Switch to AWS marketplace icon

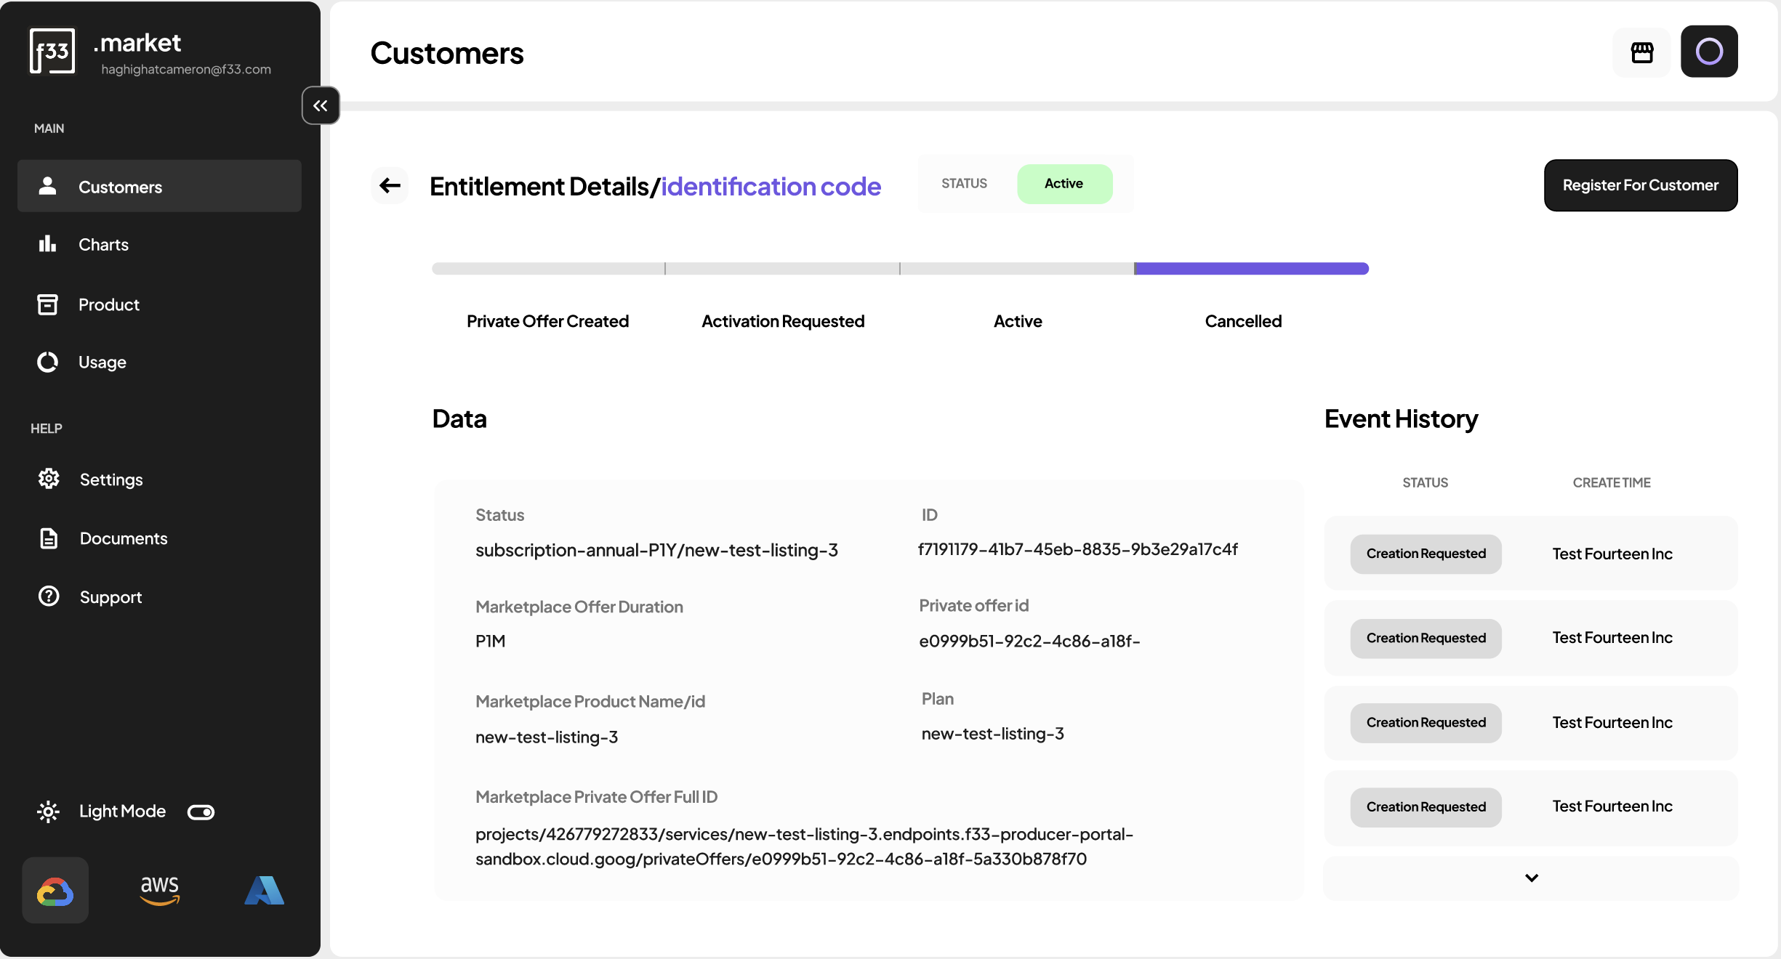tap(160, 891)
